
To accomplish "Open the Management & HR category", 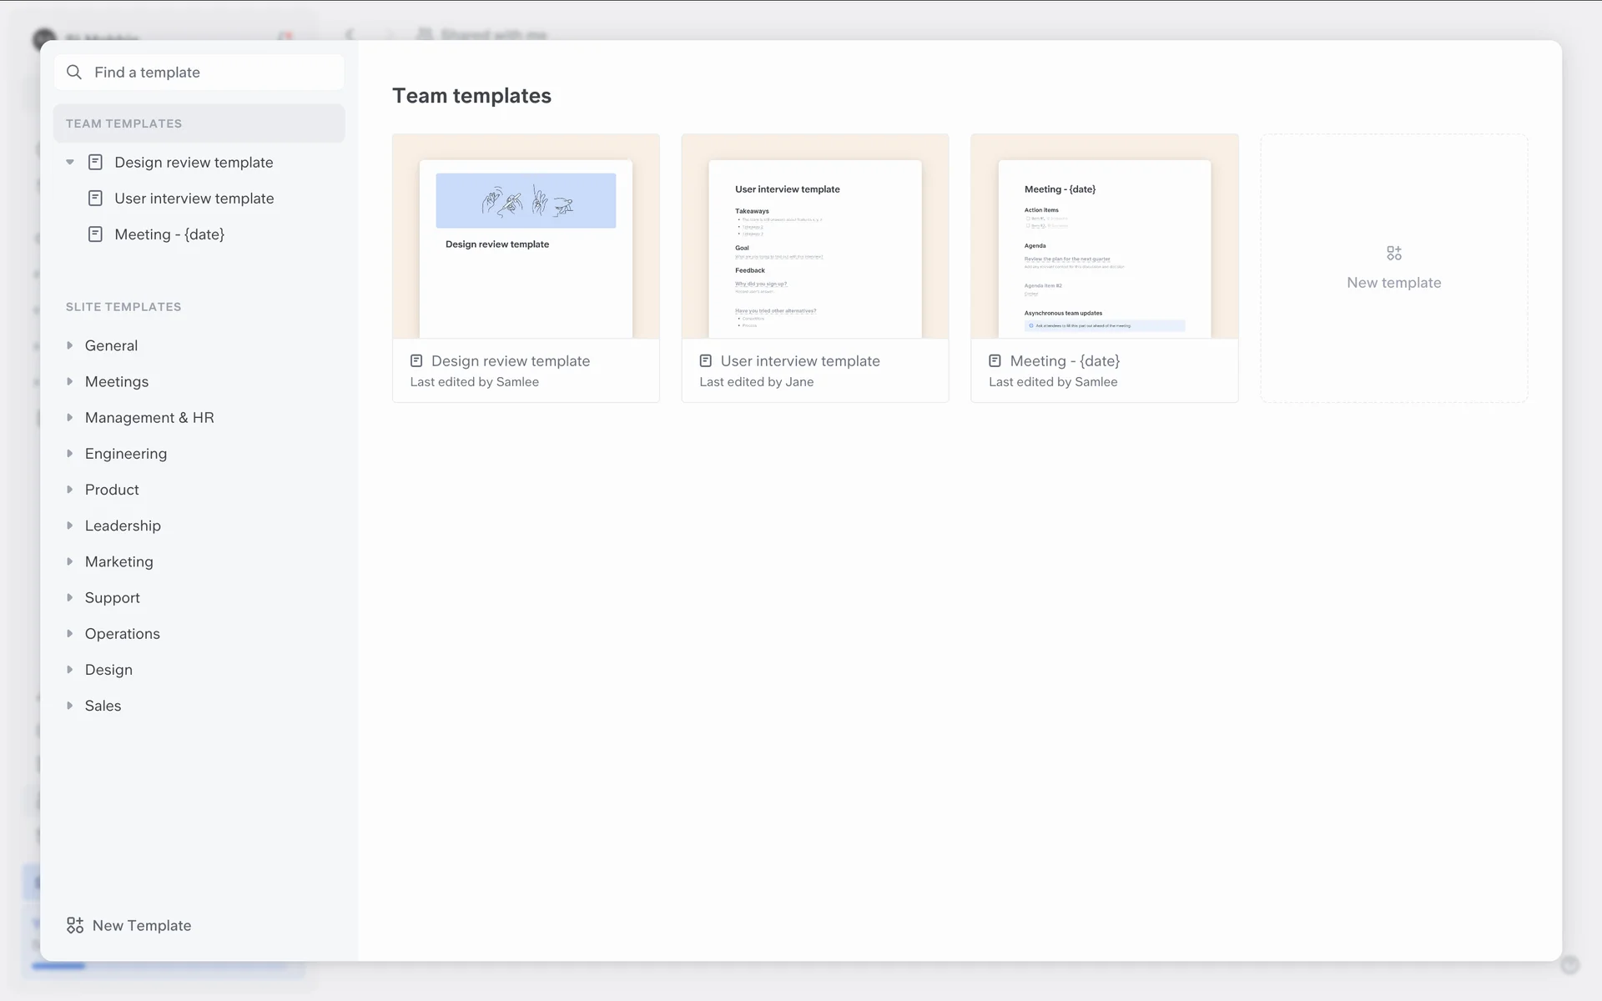I will (149, 418).
